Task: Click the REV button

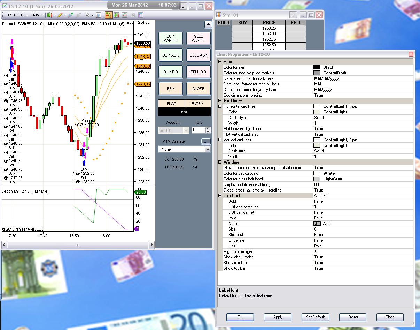Action: [171, 89]
